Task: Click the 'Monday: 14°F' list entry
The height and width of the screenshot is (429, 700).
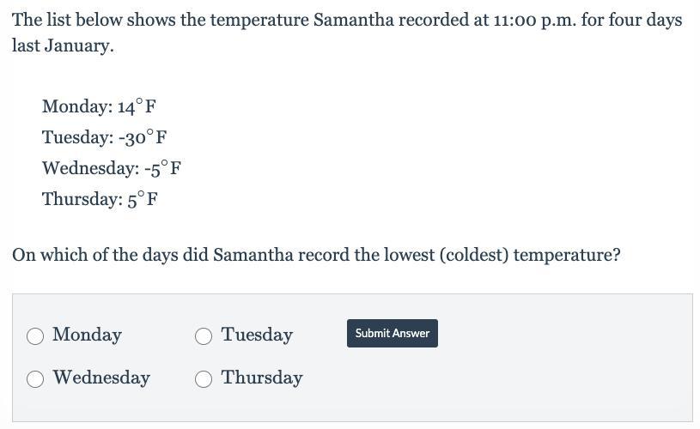Action: (99, 106)
